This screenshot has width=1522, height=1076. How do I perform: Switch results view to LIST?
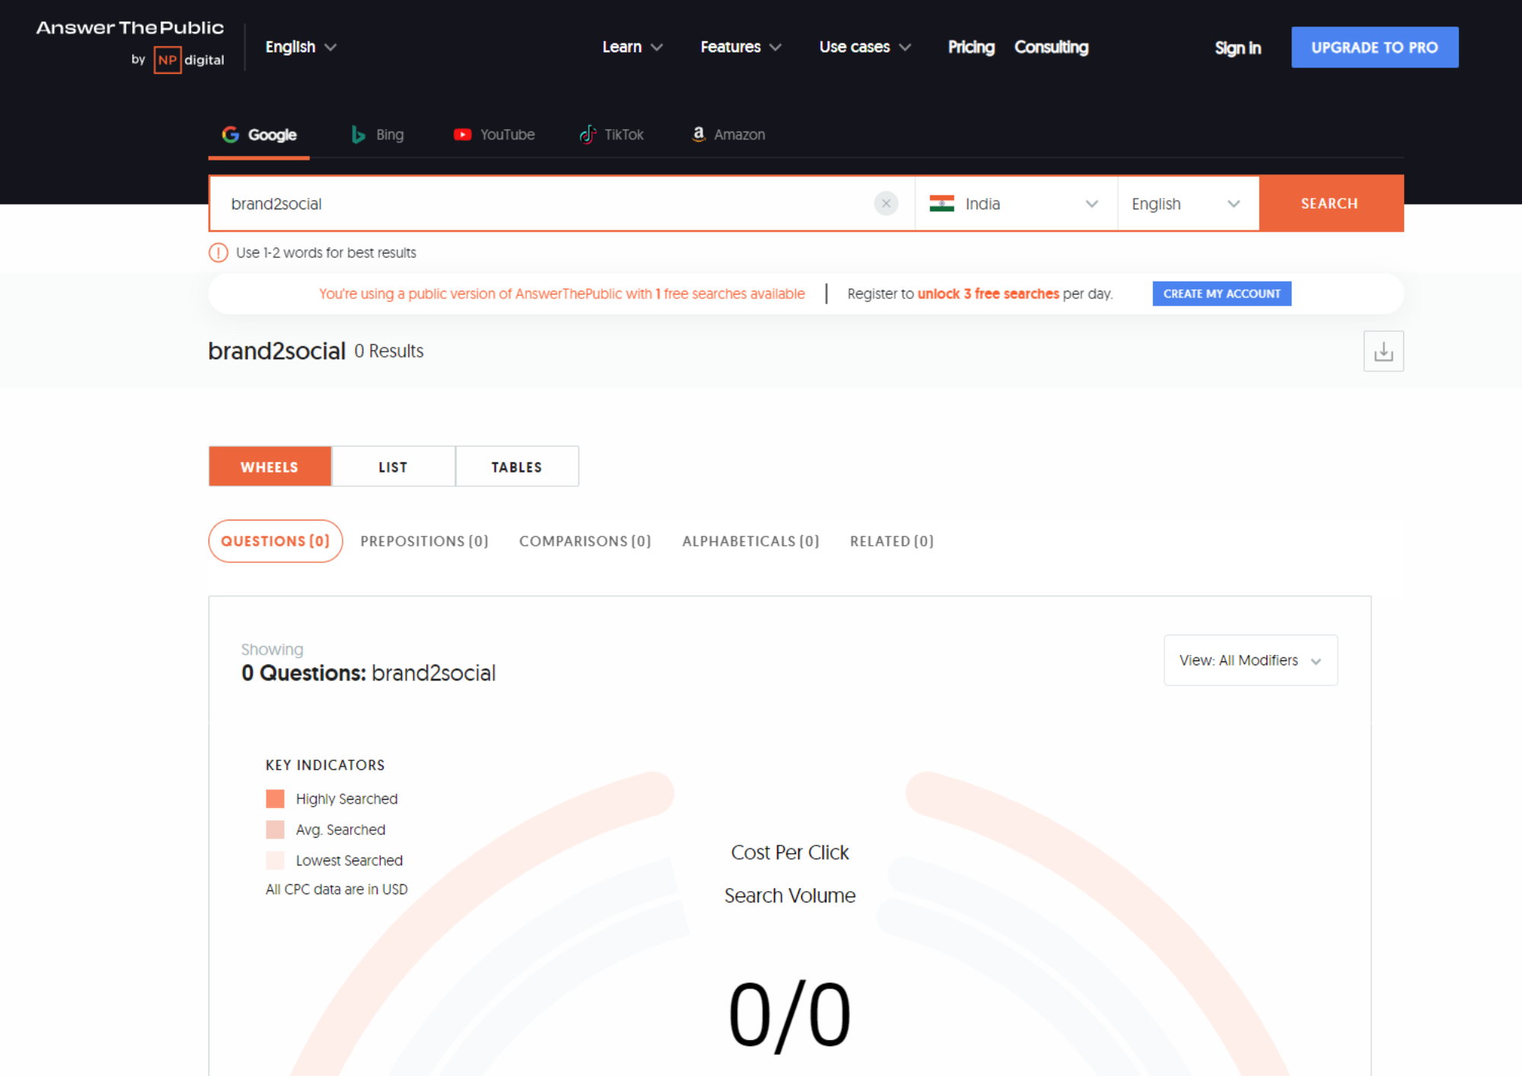click(393, 467)
